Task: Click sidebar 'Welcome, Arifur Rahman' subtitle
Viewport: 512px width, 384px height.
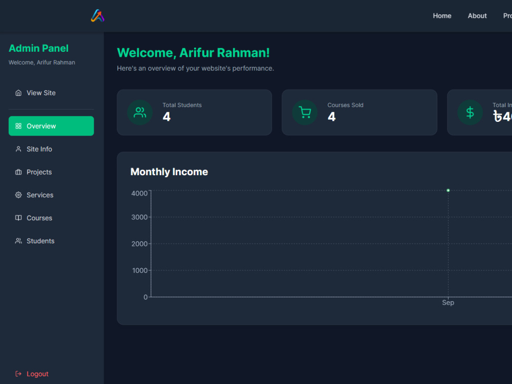Action: point(42,62)
